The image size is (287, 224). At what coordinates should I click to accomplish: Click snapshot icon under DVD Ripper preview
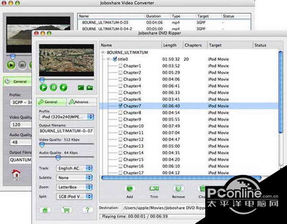[81, 88]
